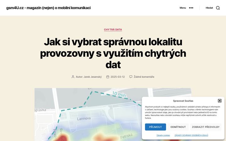Screen dimensions: 226x141
Task: Reject cookies with ODMÍTNOUT button
Action: pos(178,127)
